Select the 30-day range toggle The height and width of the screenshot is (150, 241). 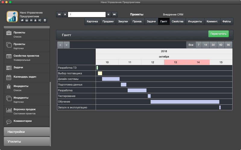[x=213, y=45]
